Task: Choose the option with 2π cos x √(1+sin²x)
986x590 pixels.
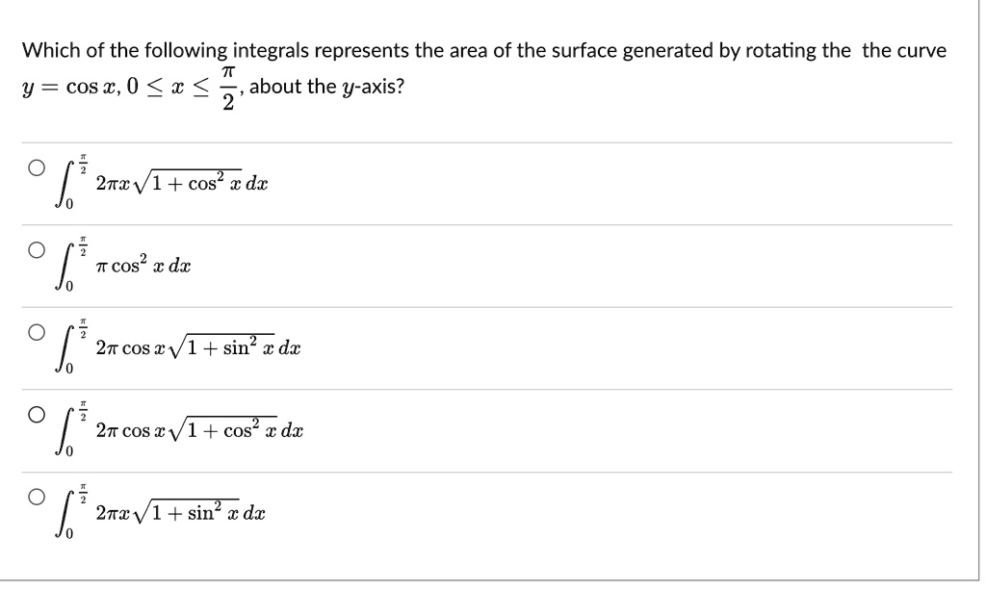Action: coord(37,330)
